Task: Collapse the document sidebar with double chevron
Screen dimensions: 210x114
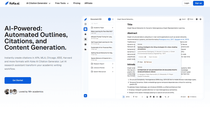Action: point(113,19)
